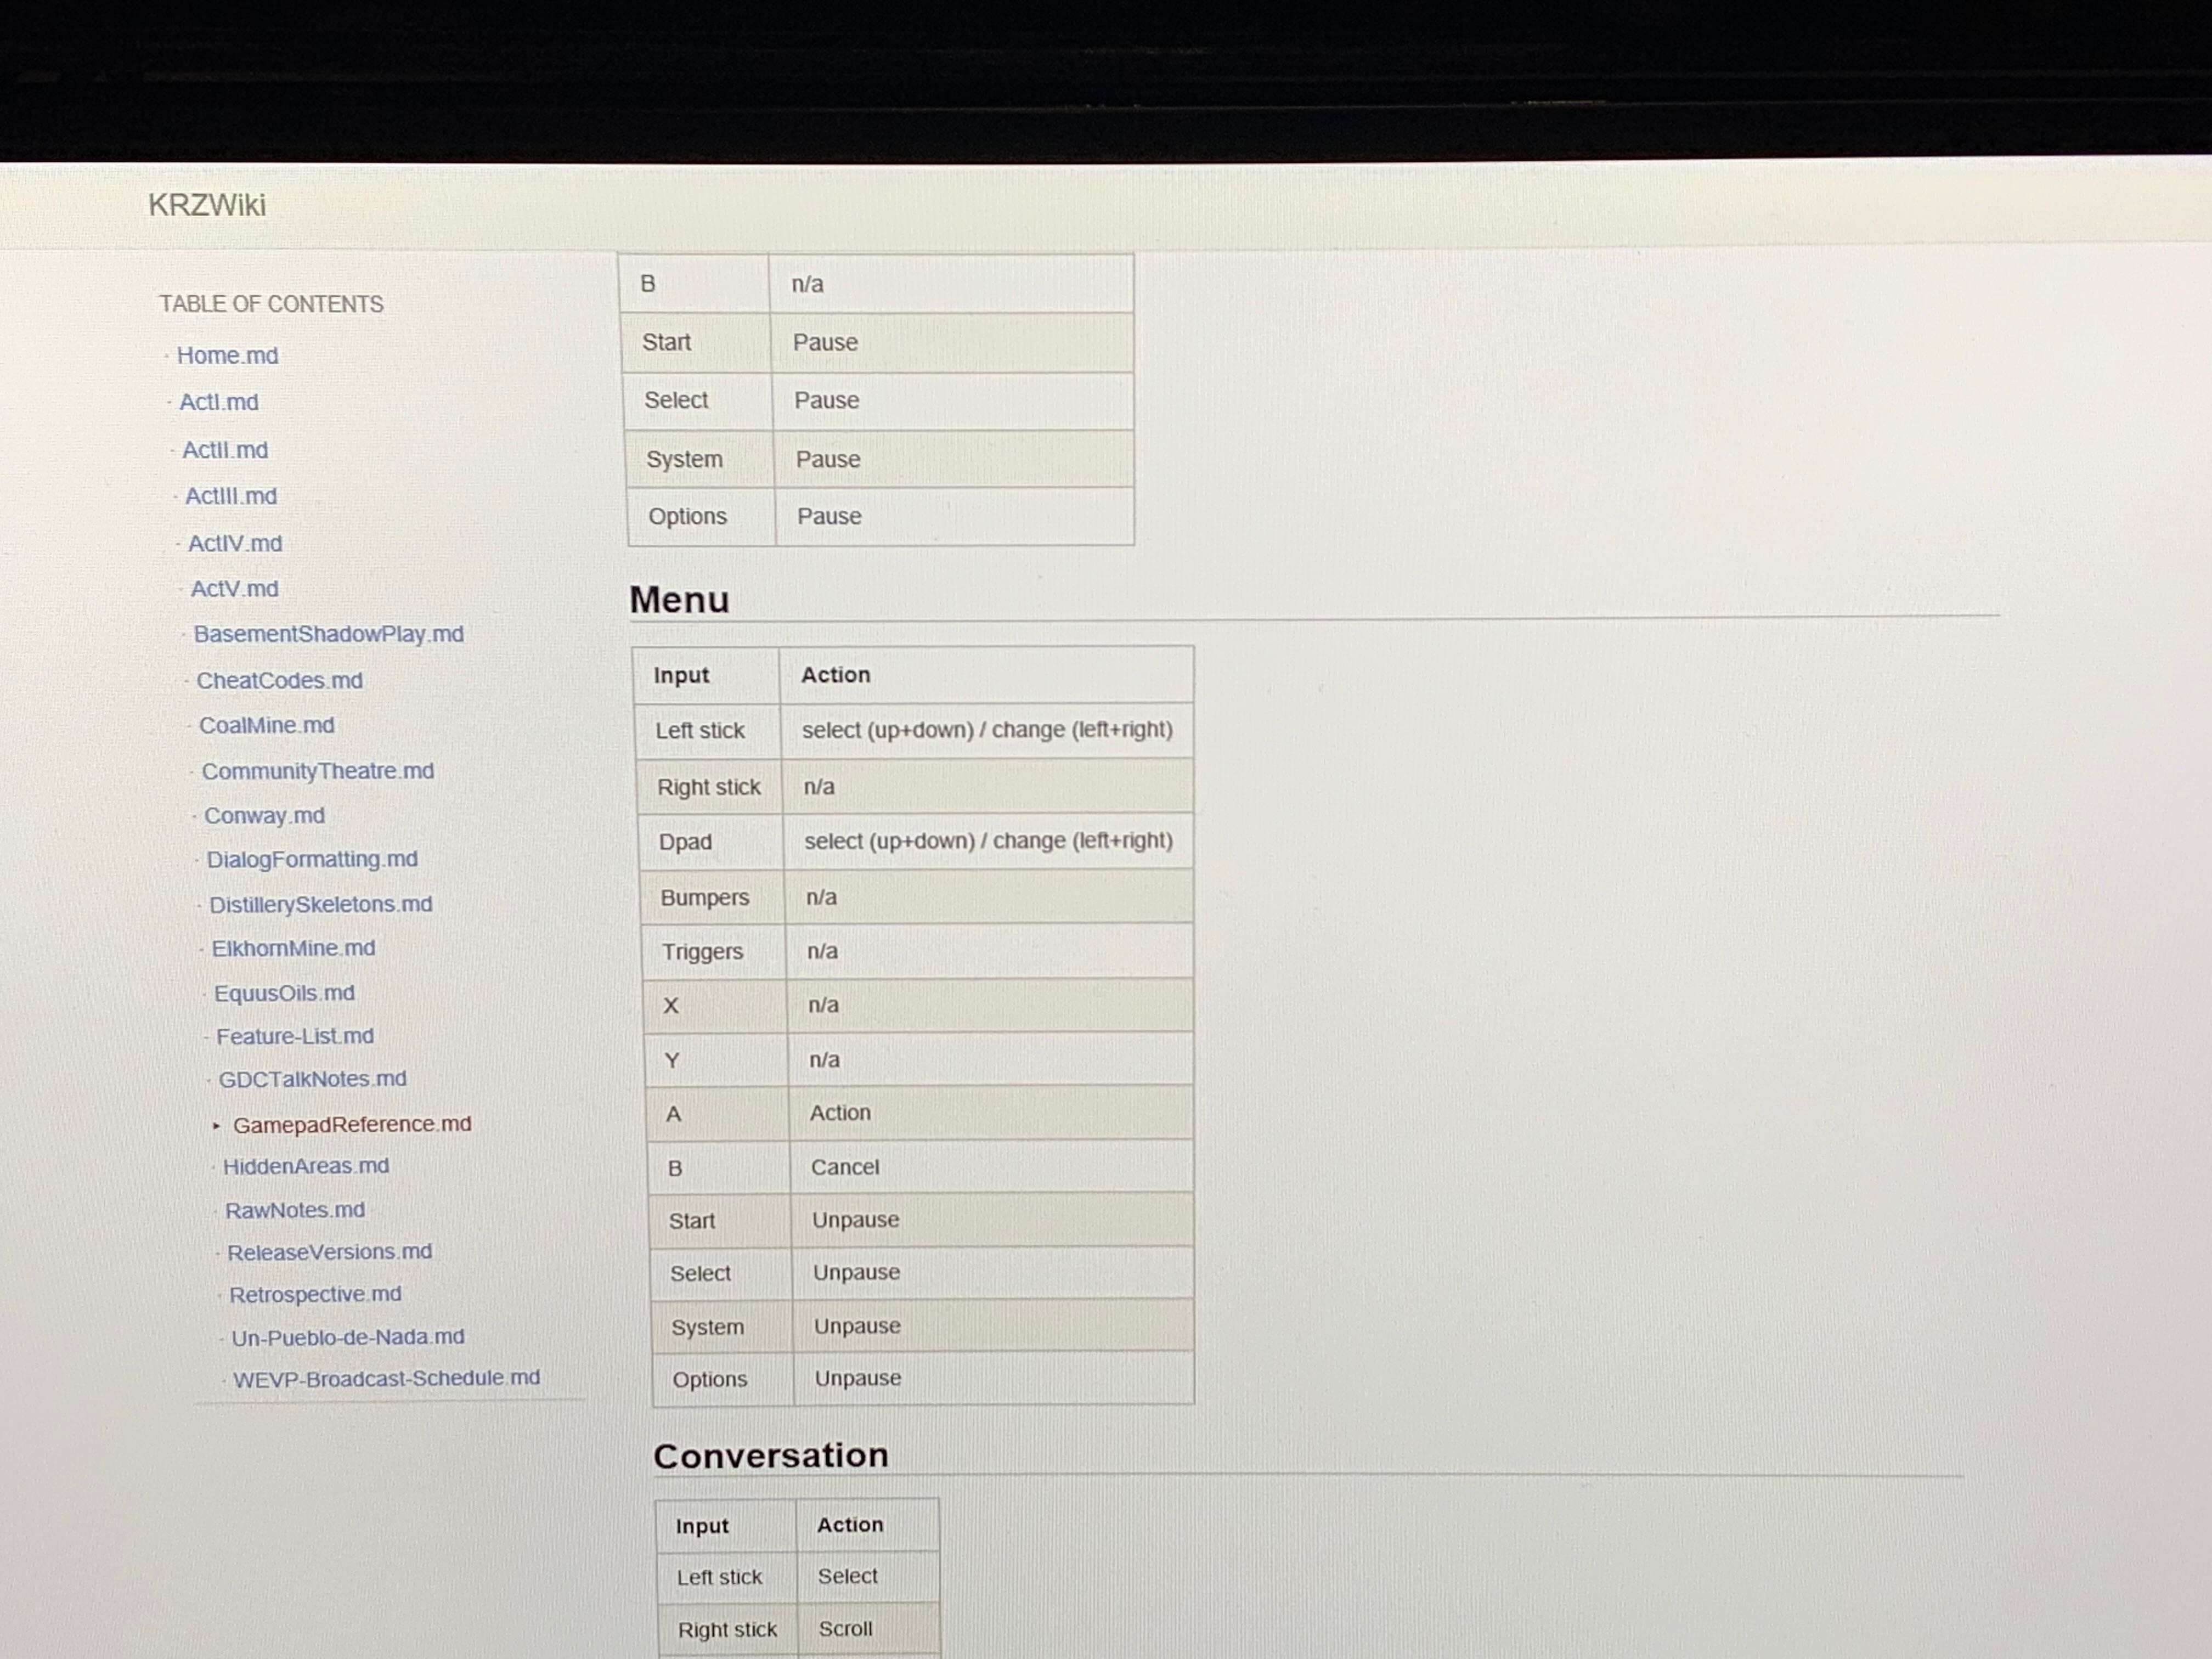Open the HiddenAreas.md page
This screenshot has height=1659, width=2212.
305,1166
